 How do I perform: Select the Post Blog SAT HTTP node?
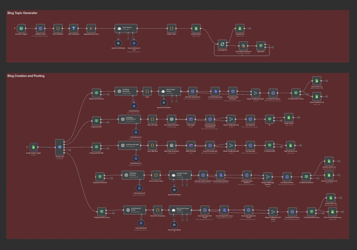pos(250,119)
